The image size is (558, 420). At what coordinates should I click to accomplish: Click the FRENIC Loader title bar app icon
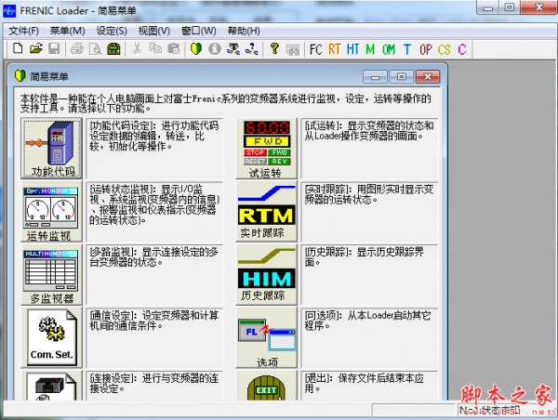(9, 10)
